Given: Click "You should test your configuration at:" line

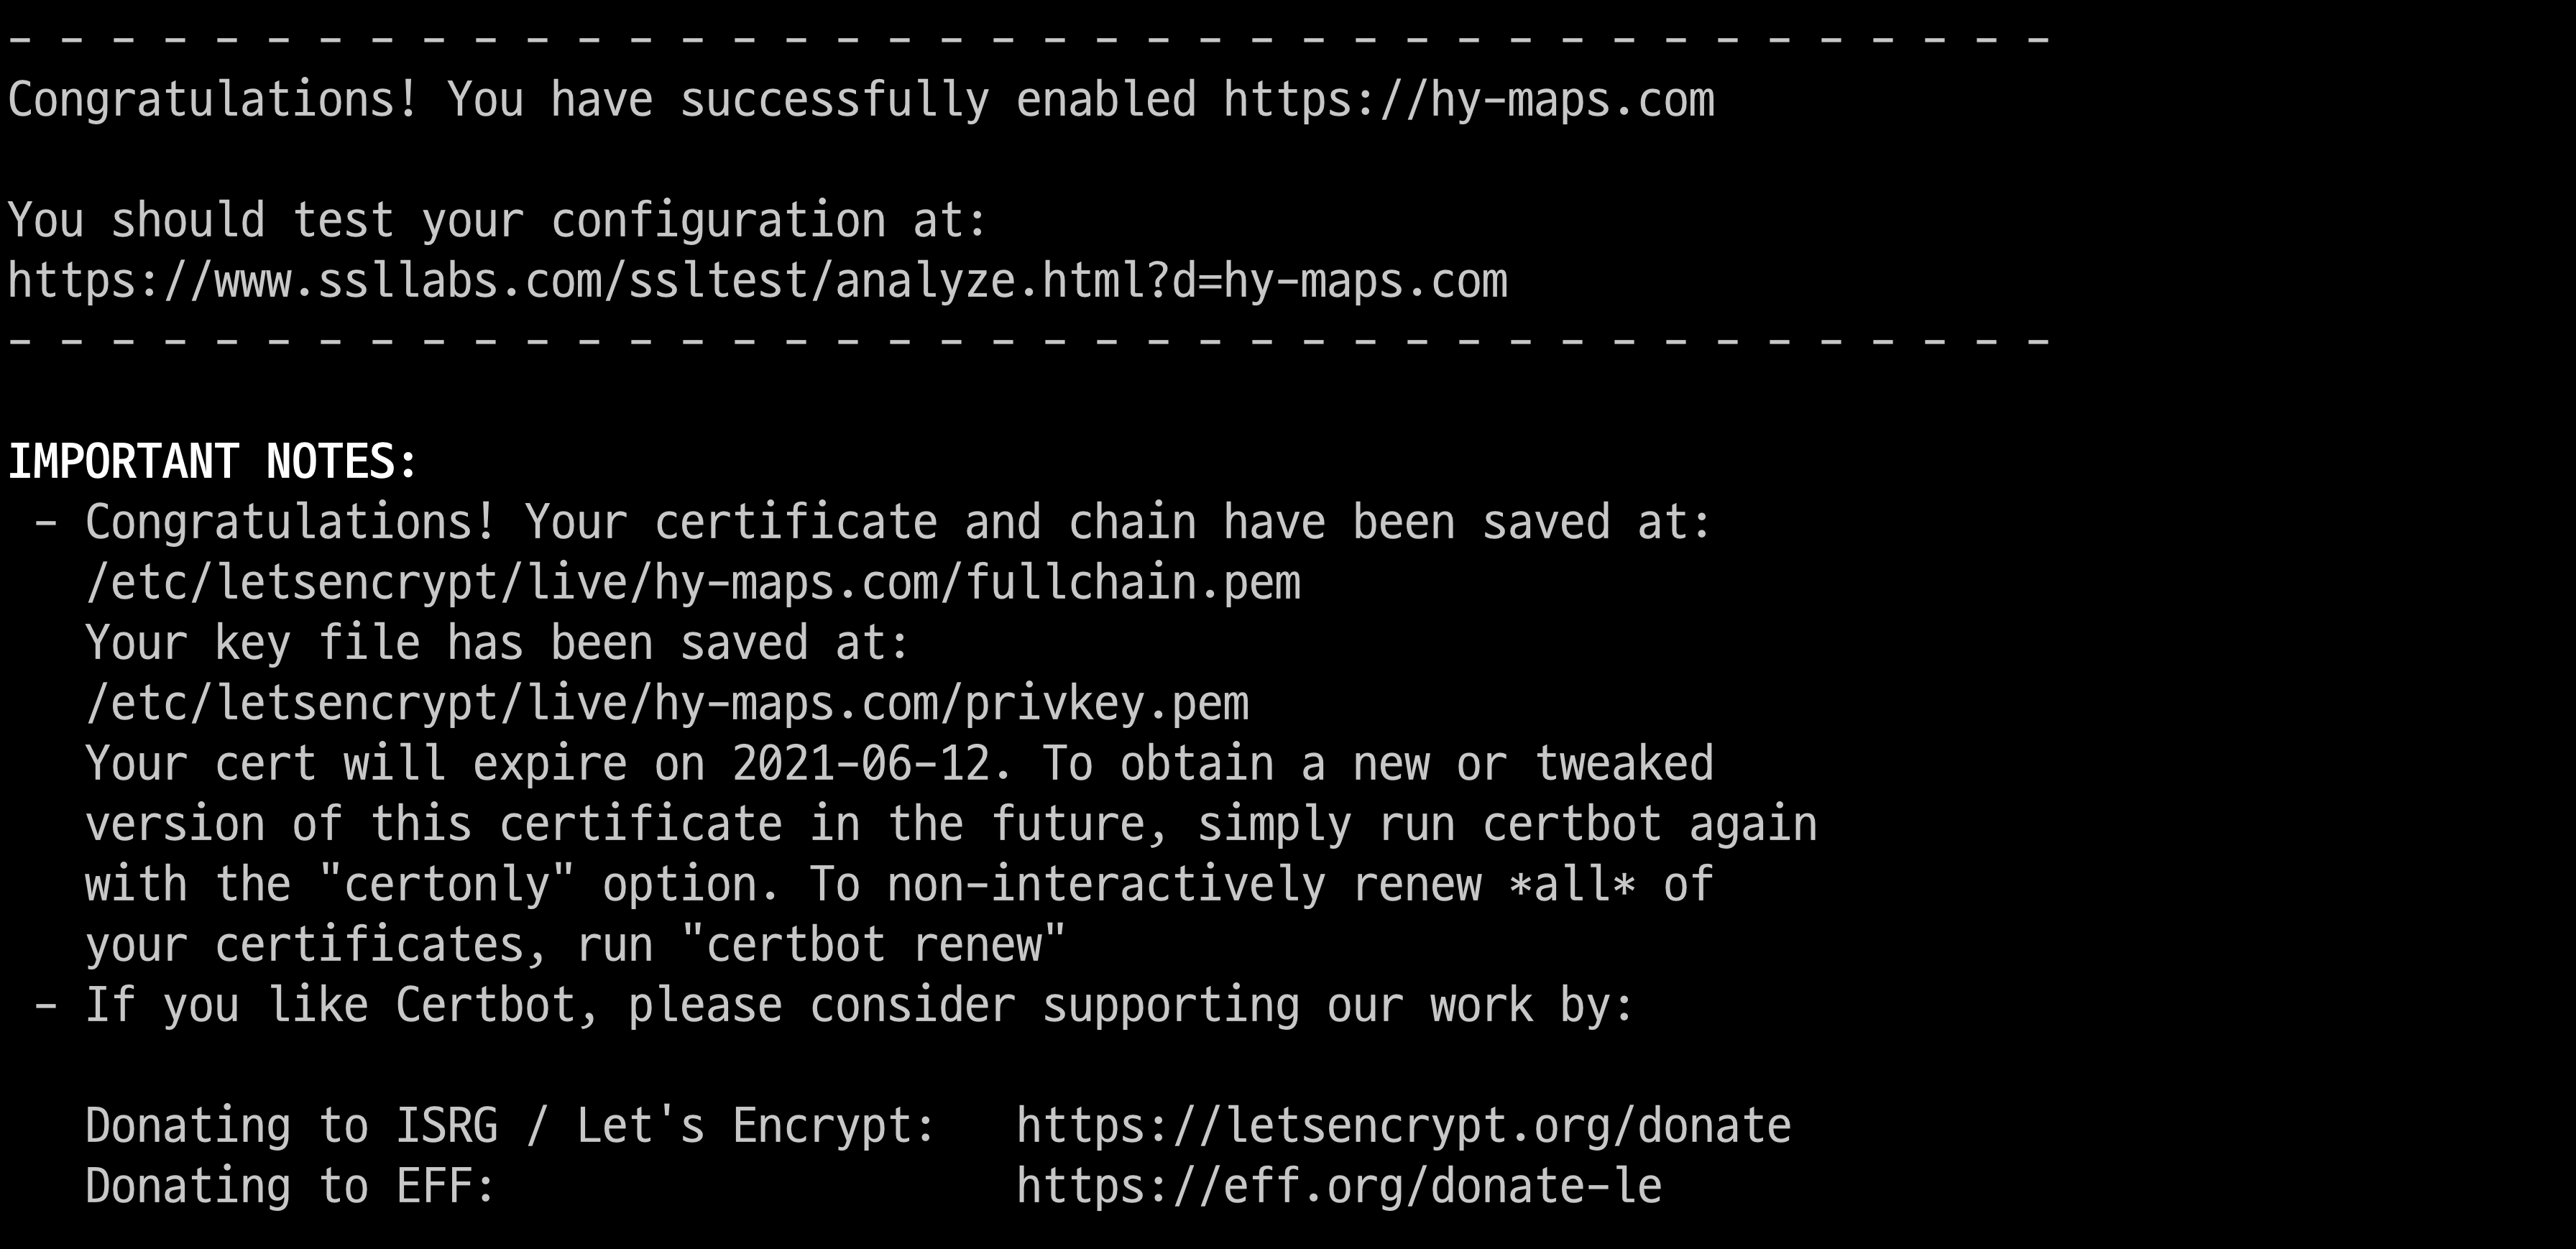Looking at the screenshot, I should [x=497, y=221].
